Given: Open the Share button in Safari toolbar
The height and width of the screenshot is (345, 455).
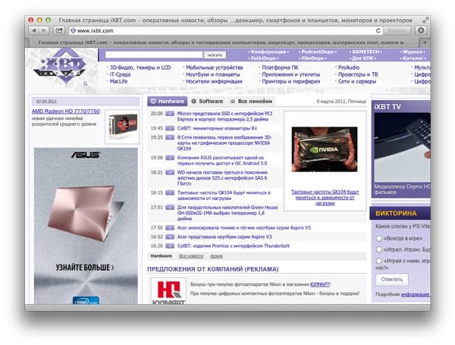Looking at the screenshot, I should point(59,30).
